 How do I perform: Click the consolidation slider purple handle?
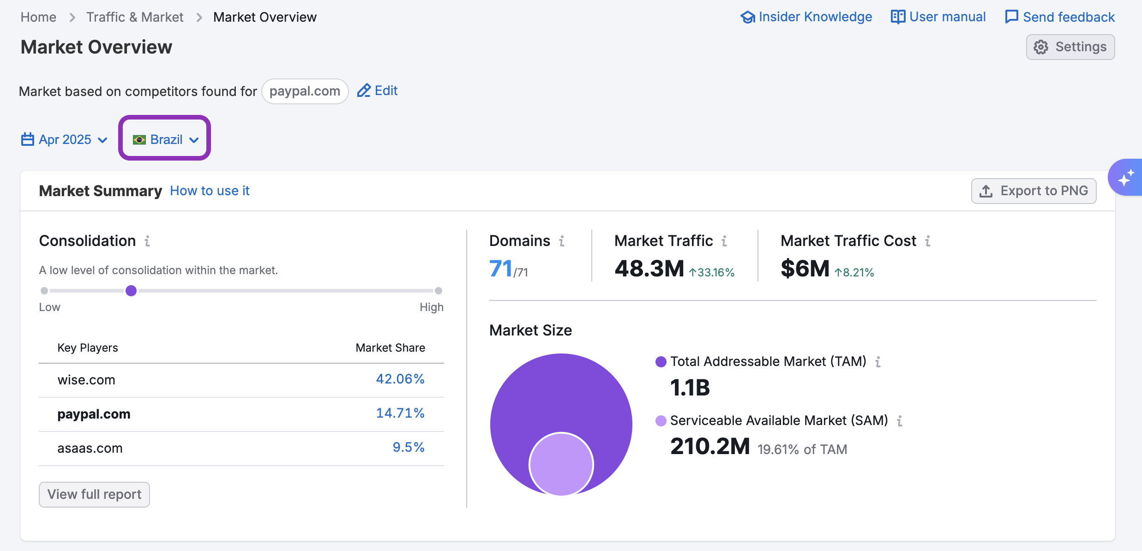point(131,291)
